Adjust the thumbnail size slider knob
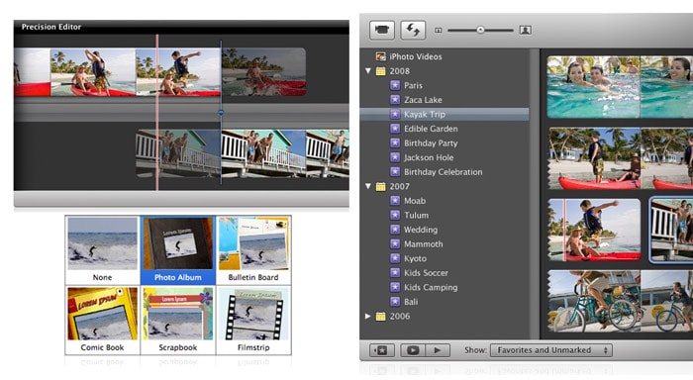 pyautogui.click(x=480, y=30)
